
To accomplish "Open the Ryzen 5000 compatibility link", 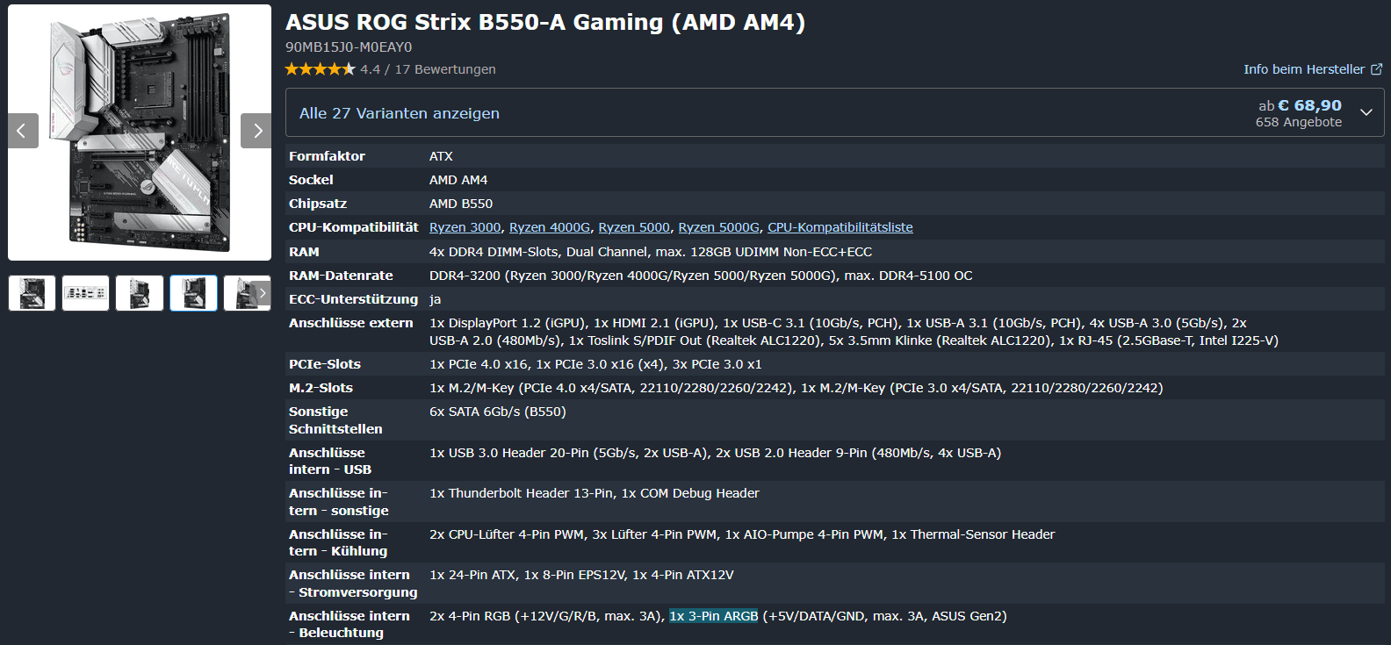I will 634,227.
